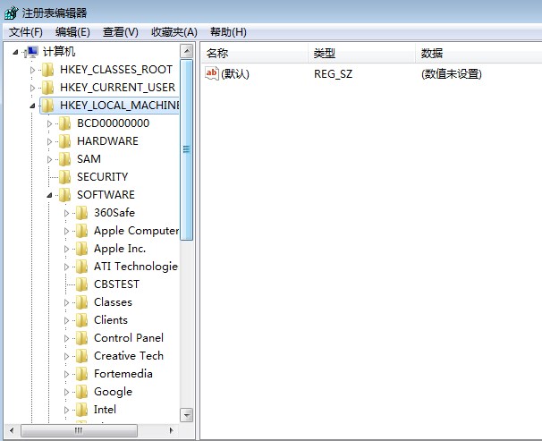Viewport: 542px width, 441px height.
Task: Click the tree horizontal scrollbar thumb
Action: coord(79,430)
